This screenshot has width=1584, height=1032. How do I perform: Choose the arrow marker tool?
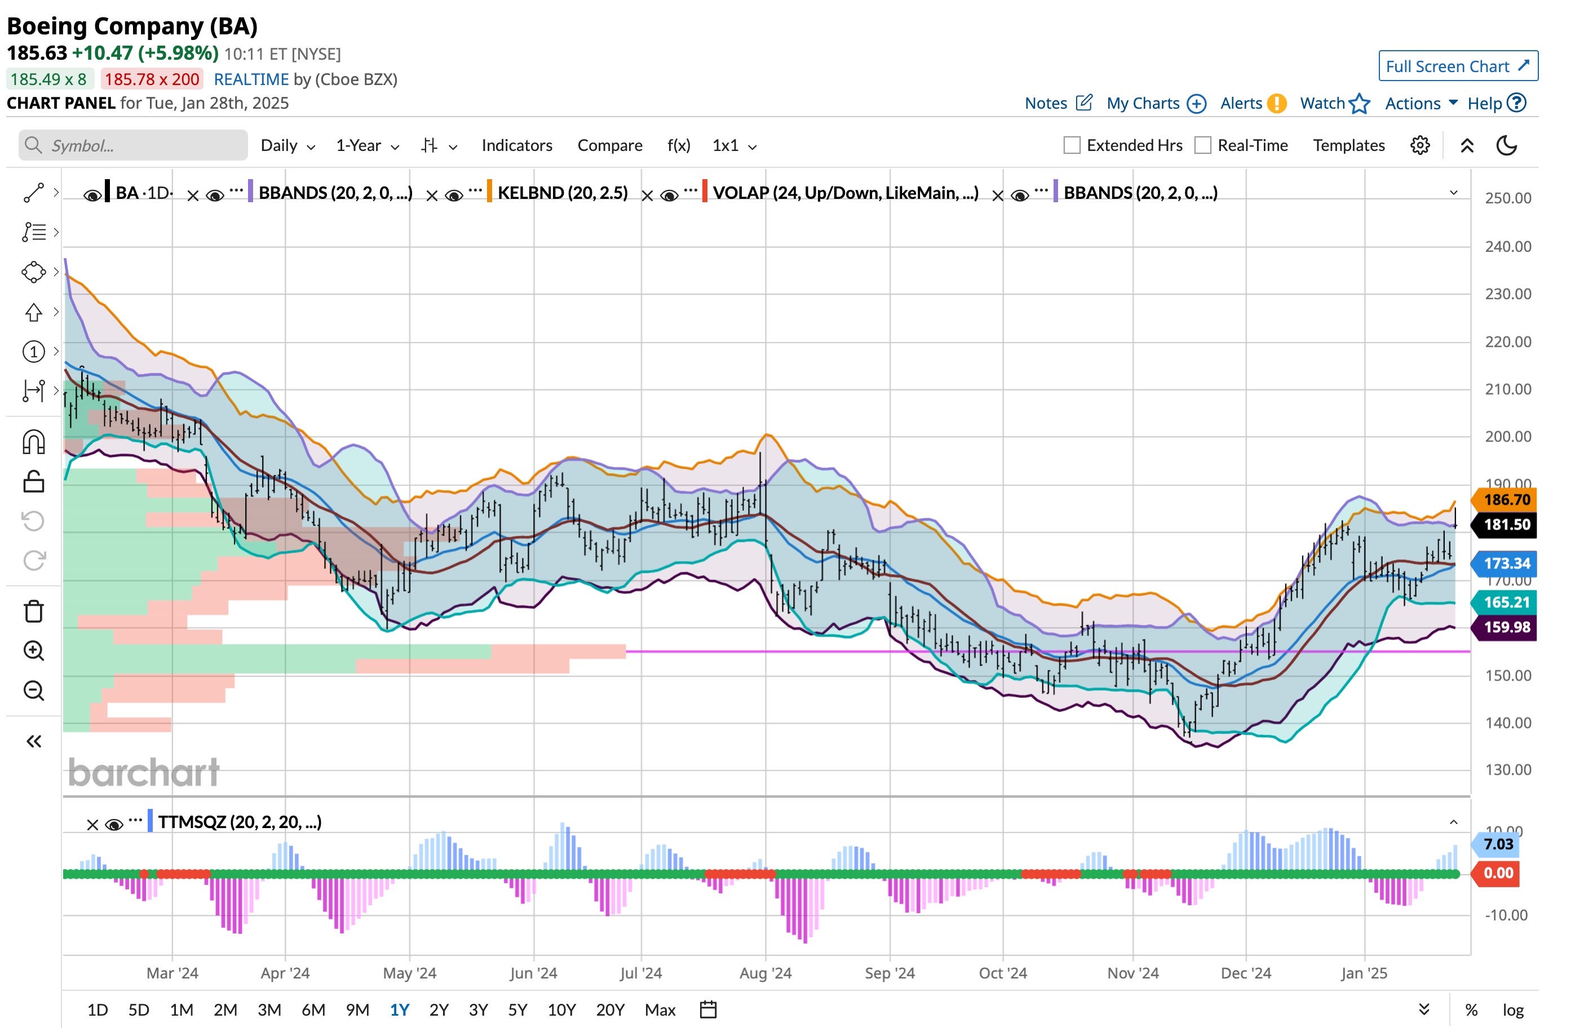point(33,312)
